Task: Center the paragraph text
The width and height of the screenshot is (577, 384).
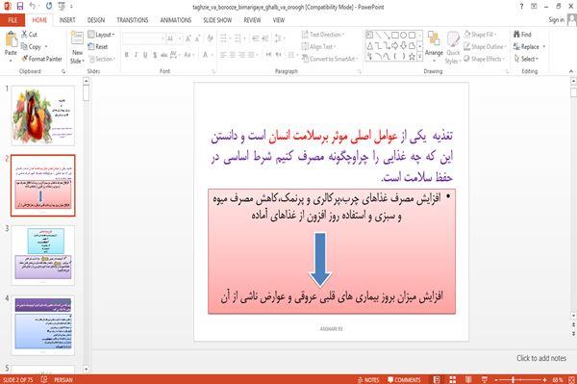Action: click(x=233, y=55)
